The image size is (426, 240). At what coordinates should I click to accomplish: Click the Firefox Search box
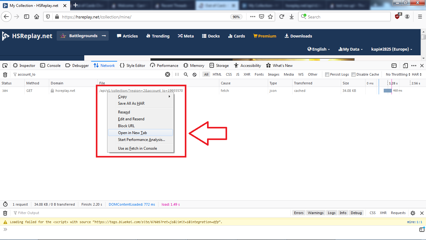click(x=344, y=17)
